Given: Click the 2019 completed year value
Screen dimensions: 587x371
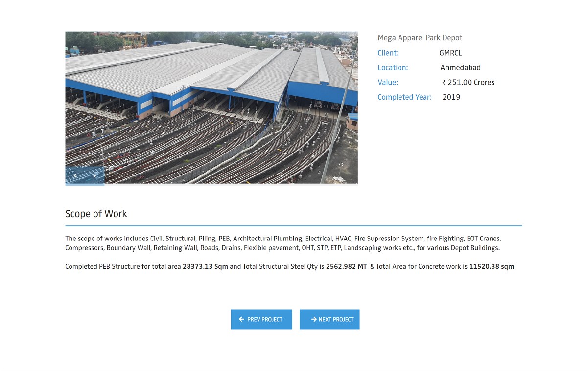Looking at the screenshot, I should coord(451,97).
